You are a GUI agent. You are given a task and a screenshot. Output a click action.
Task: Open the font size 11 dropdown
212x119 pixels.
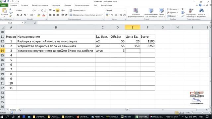[39, 10]
